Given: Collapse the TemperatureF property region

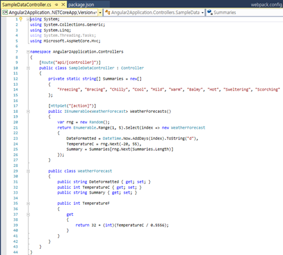Looking at the screenshot, I should coord(28,204).
